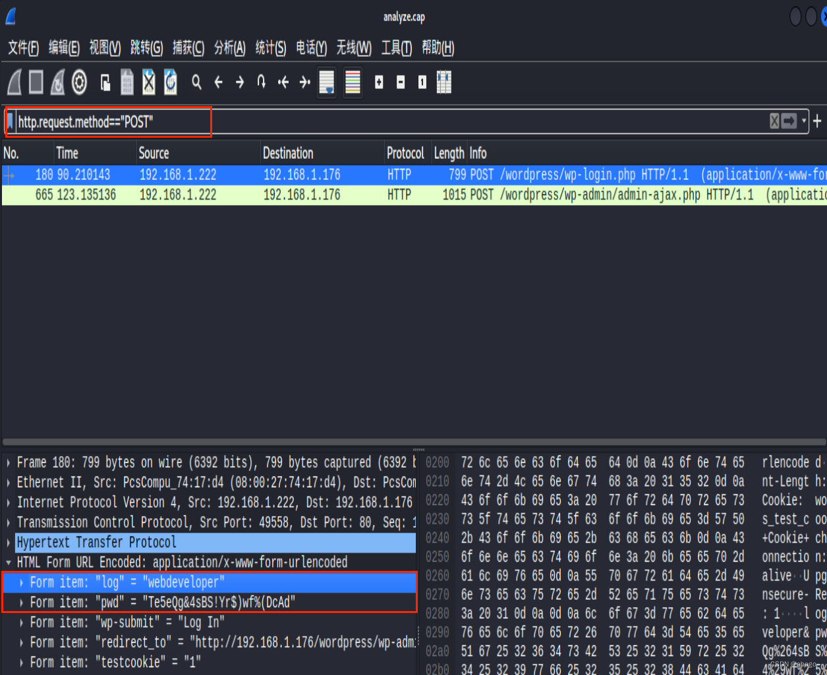
Task: Open the 统计(S) menu
Action: (x=270, y=47)
